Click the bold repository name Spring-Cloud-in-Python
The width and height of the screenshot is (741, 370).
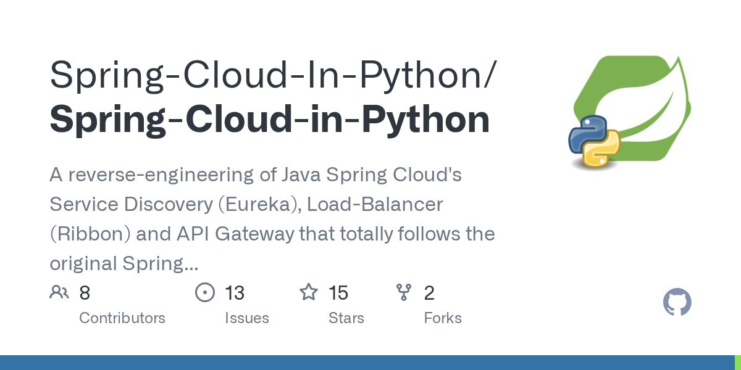click(270, 120)
